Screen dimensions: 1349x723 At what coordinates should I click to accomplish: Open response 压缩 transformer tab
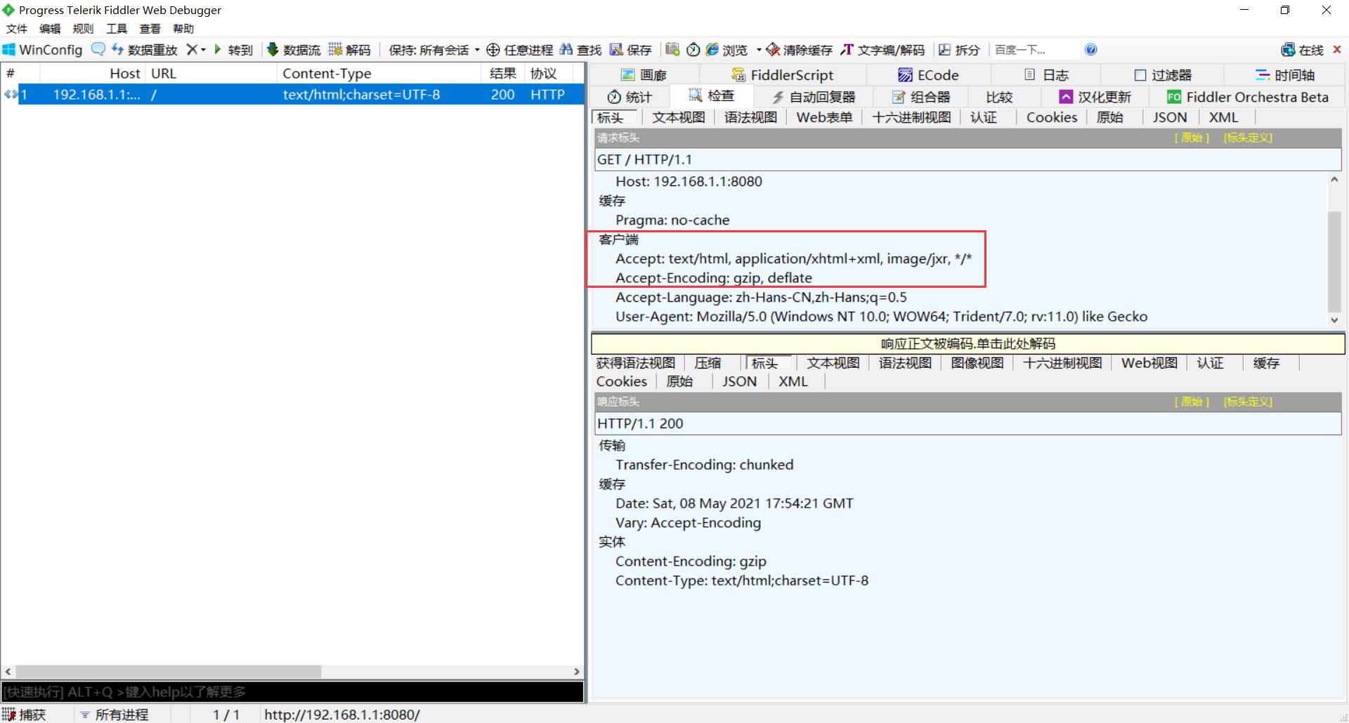pyautogui.click(x=708, y=363)
